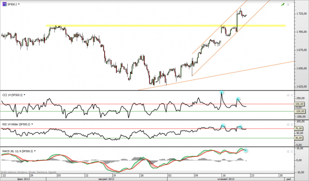Open the MACD 26; 12; 9 dropdown arrow
This screenshot has height=181, width=309.
point(35,151)
